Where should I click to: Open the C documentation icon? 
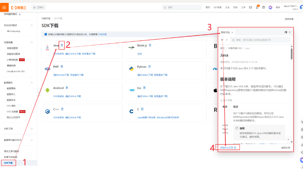tap(142, 109)
